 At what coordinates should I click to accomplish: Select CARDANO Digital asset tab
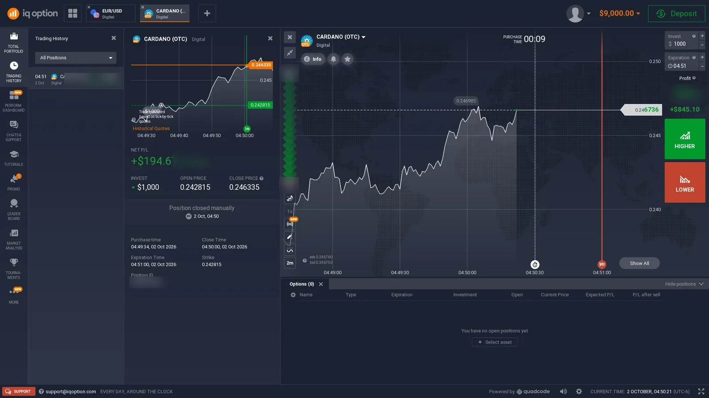[x=165, y=14]
